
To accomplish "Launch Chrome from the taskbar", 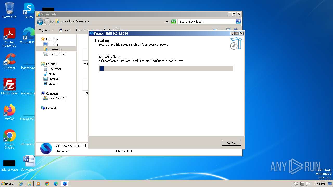I will [47, 184].
